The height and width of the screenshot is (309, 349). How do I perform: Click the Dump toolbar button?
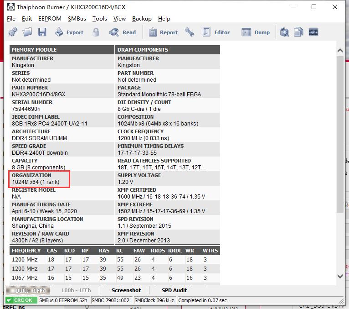click(x=256, y=32)
